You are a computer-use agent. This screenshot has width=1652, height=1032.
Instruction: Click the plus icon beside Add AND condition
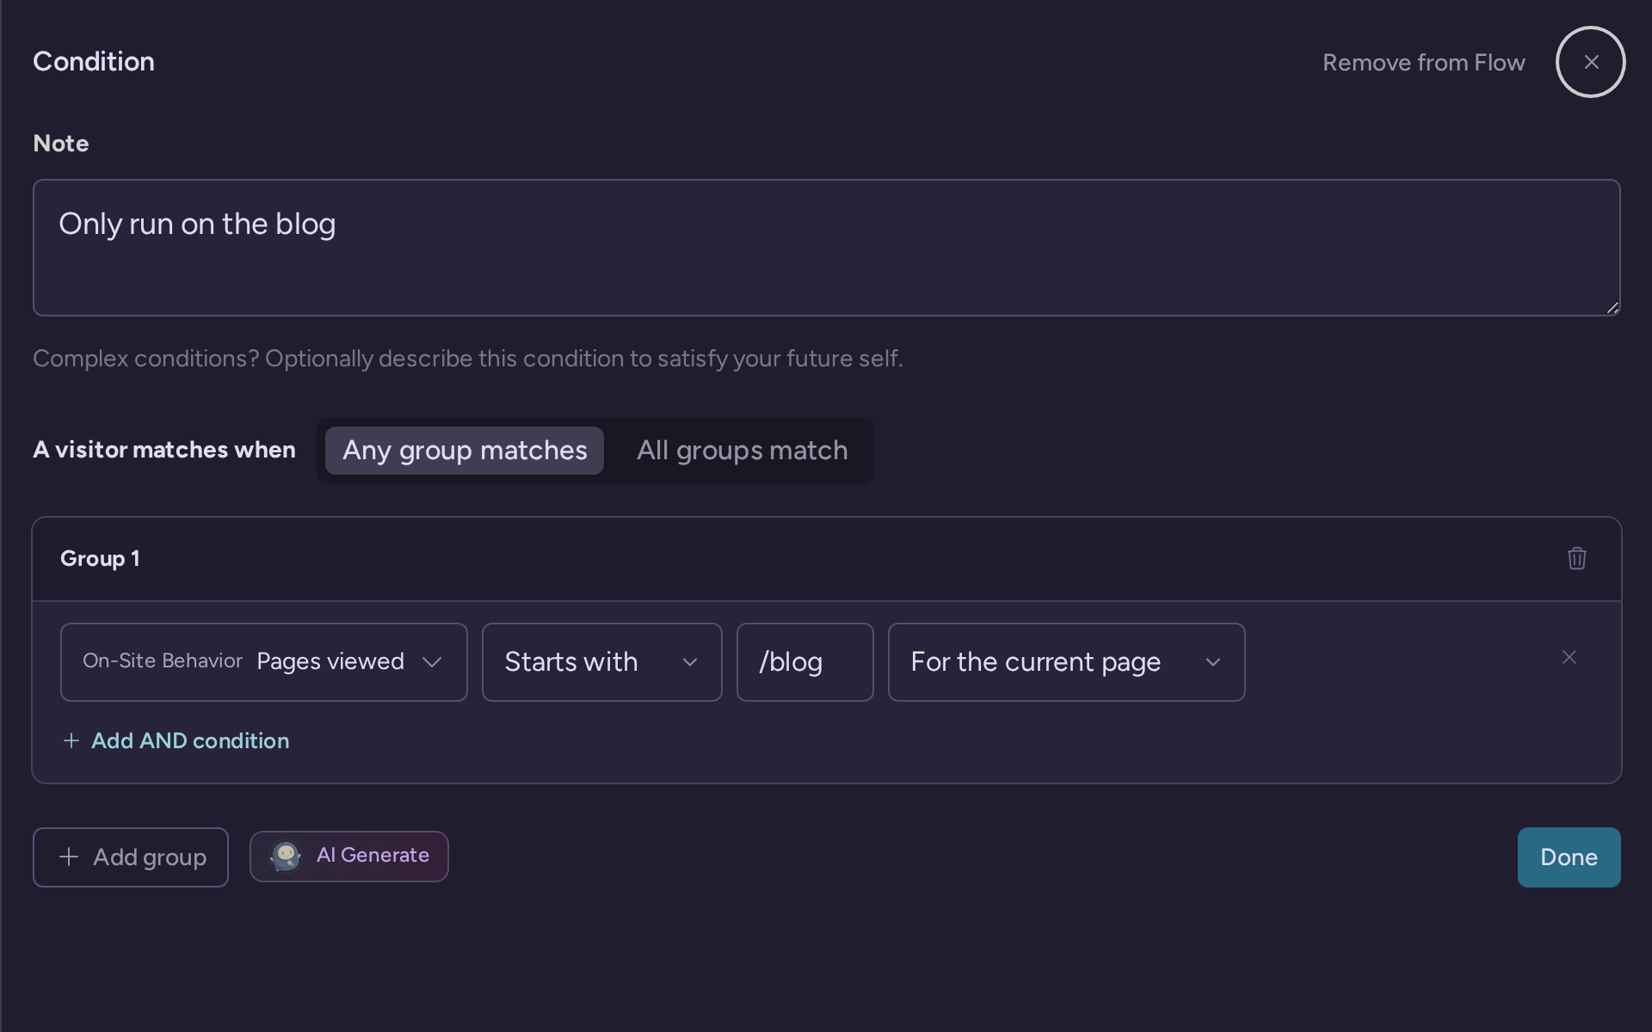(71, 740)
